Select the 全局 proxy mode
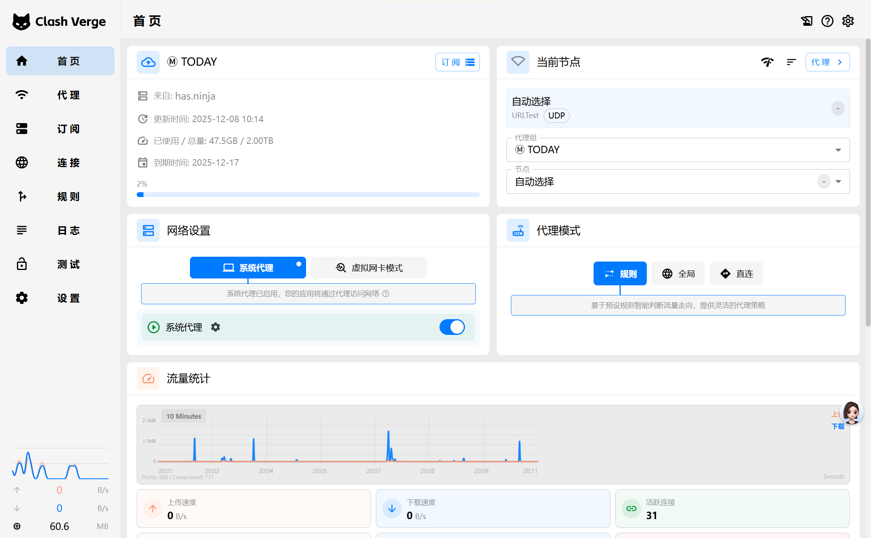Image resolution: width=871 pixels, height=538 pixels. pyautogui.click(x=678, y=274)
